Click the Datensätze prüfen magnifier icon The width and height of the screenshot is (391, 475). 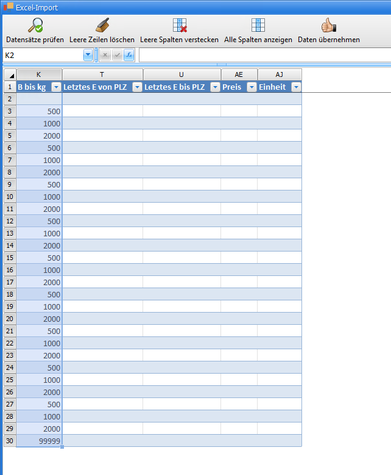[35, 25]
